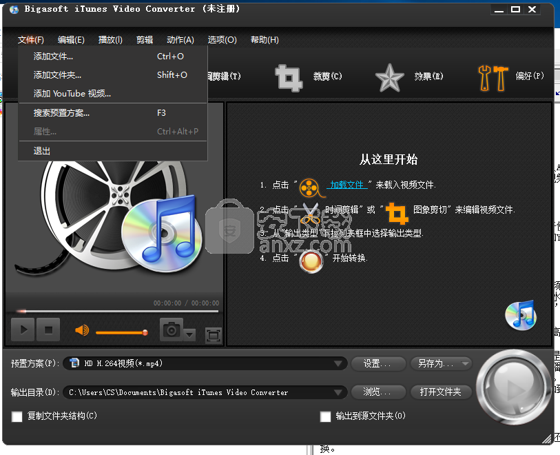Screen dimensions: 560x455
Task: Select 添加 YouTube 视频... menu item
Action: click(x=112, y=93)
